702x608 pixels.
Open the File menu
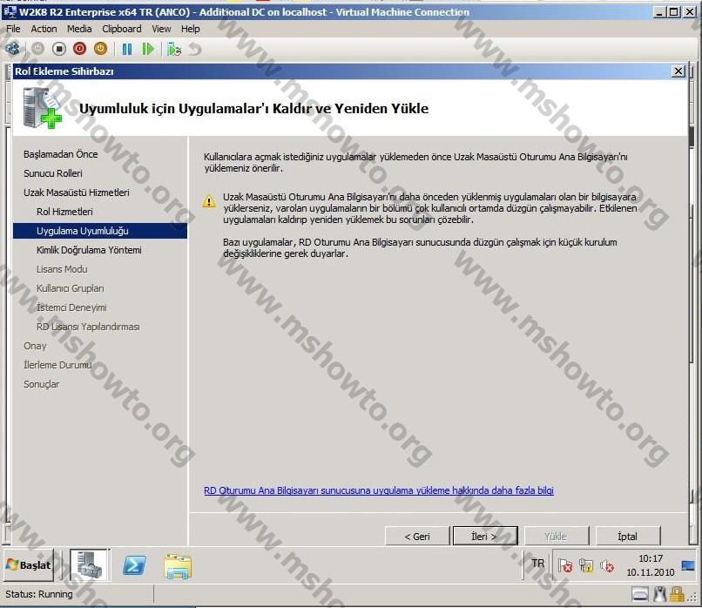tap(13, 29)
